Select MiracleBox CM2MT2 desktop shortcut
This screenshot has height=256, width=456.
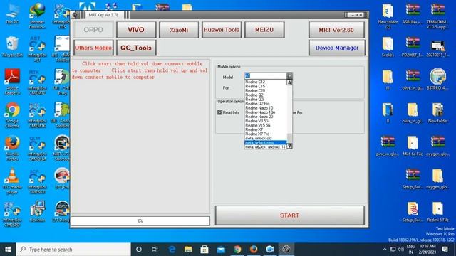tap(37, 82)
